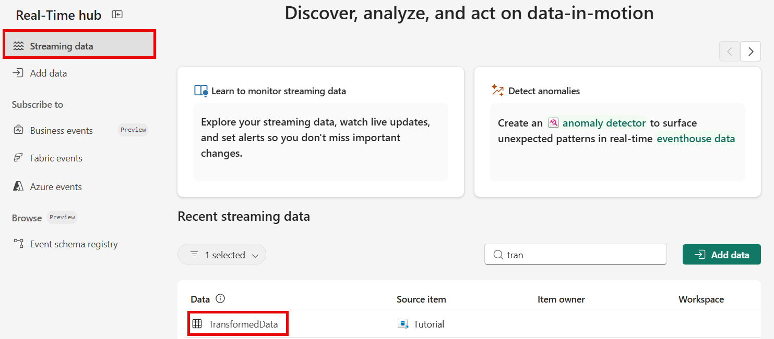This screenshot has width=774, height=339.
Task: Open the anomaly detector link
Action: (604, 123)
